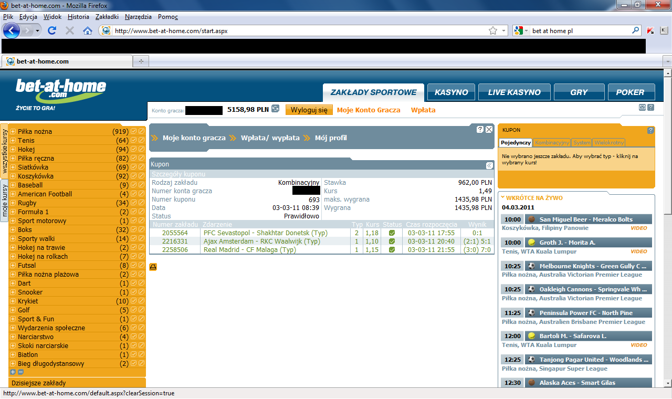Switch to the Poker tab
This screenshot has width=672, height=399.
[631, 92]
